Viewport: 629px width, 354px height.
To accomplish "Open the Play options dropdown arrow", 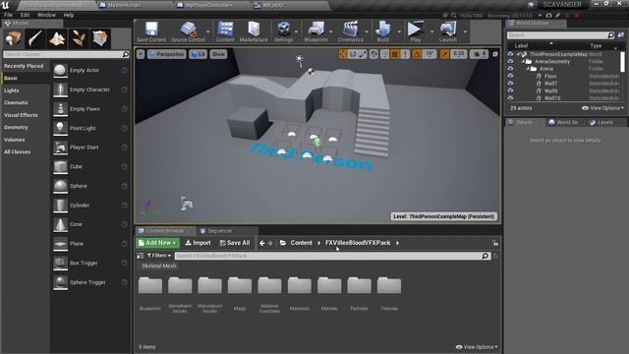I will [x=432, y=31].
